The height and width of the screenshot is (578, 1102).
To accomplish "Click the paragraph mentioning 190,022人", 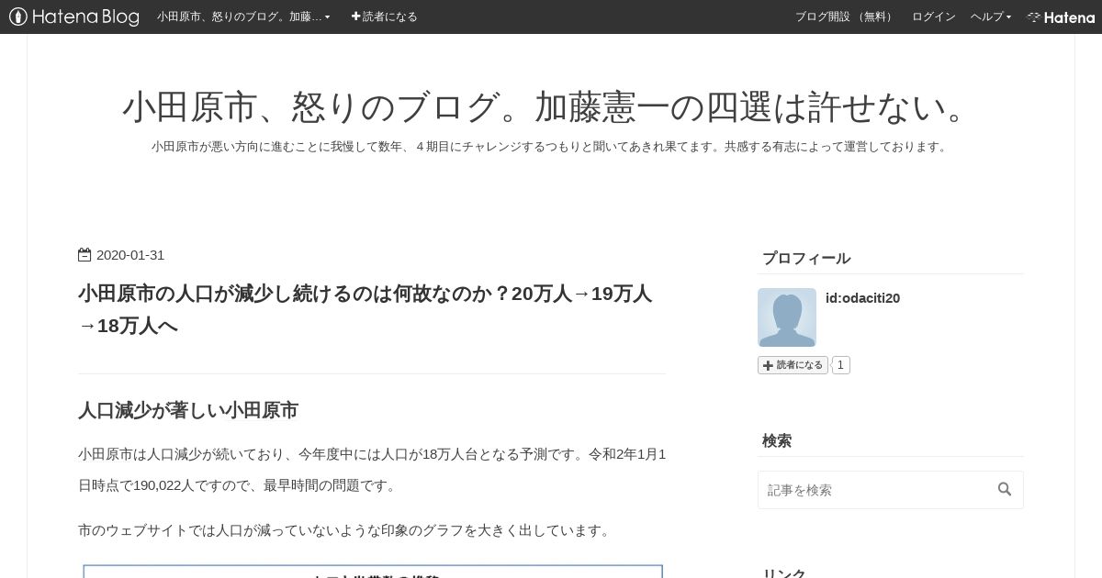I will 372,470.
